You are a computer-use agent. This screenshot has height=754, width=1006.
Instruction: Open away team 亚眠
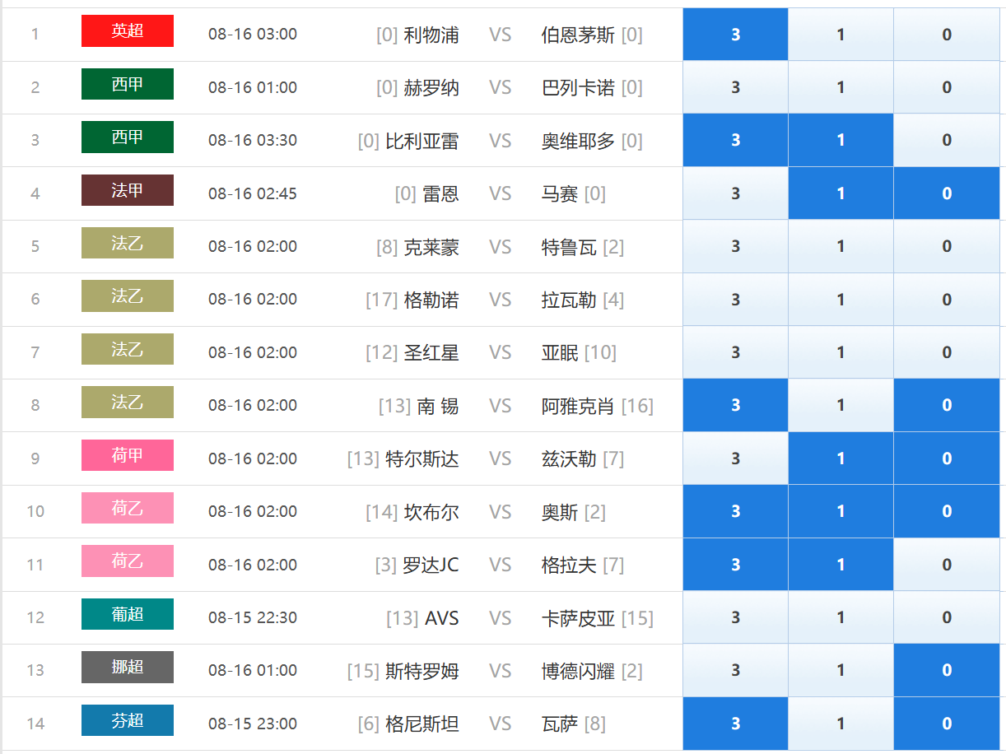click(560, 352)
